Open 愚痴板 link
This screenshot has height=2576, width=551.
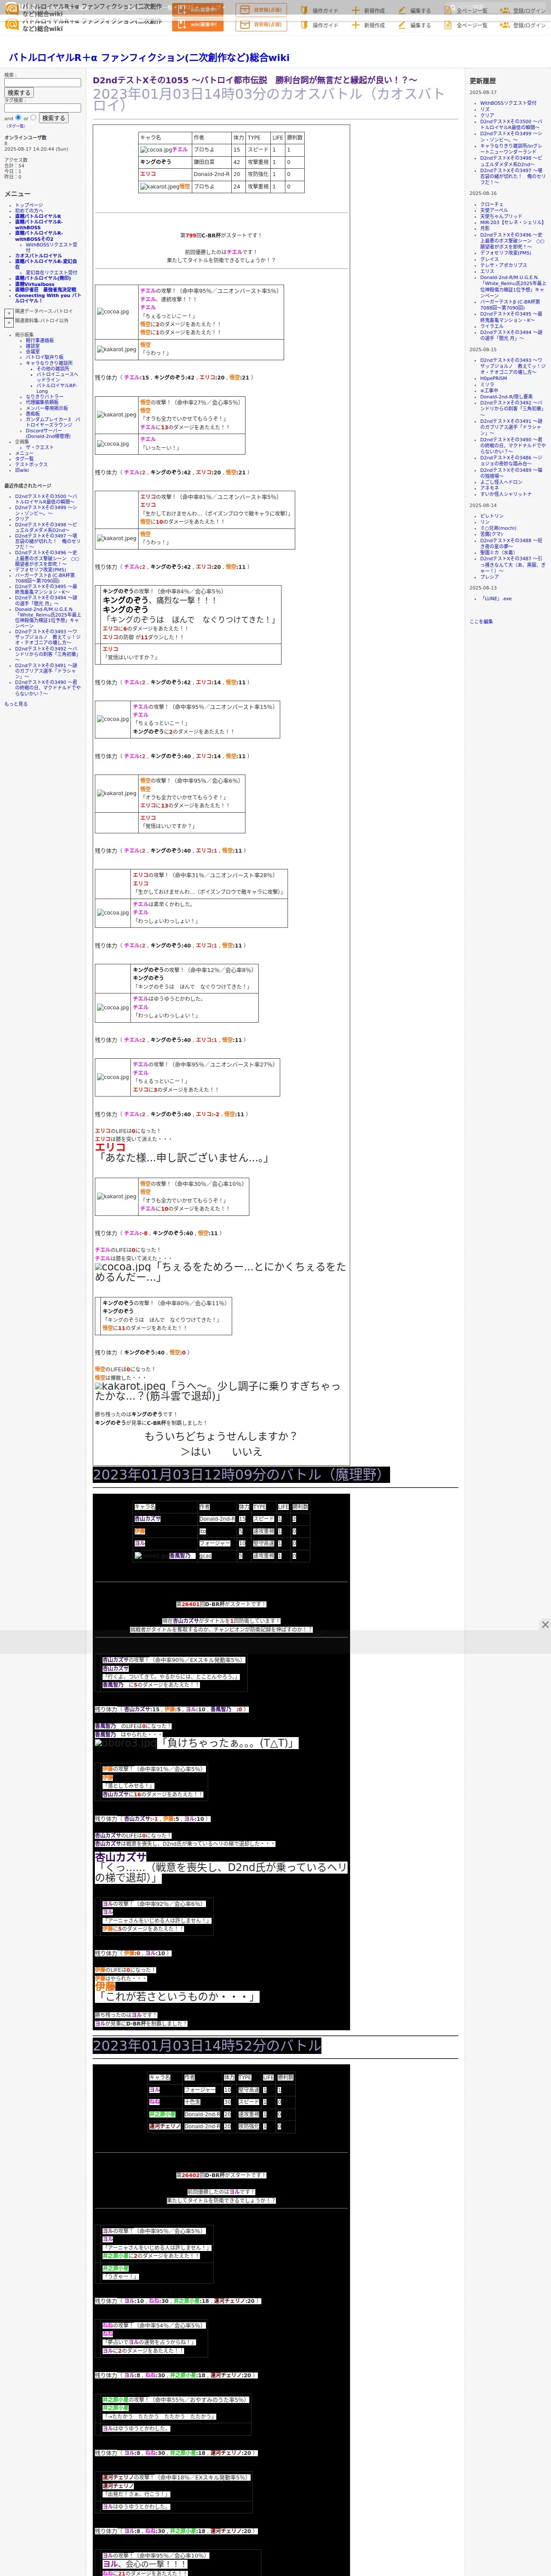coord(33,414)
